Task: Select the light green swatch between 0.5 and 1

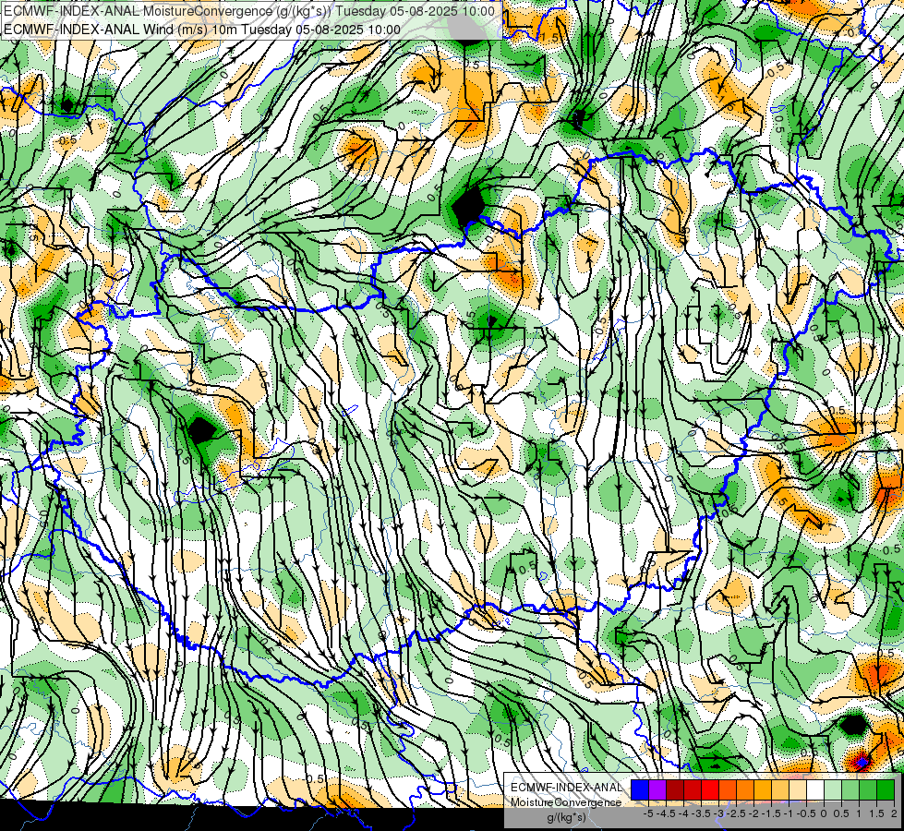Action: point(851,790)
